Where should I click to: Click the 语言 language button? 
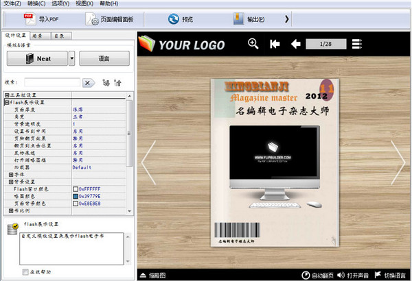click(104, 58)
